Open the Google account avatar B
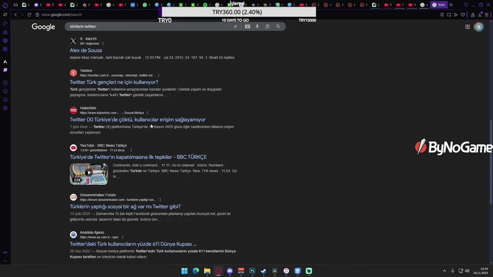Viewport: 493px width, 277px height. (479, 27)
